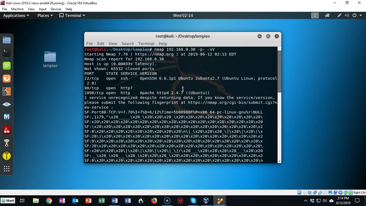Open Kali volume indicator in top bar

click(347, 15)
